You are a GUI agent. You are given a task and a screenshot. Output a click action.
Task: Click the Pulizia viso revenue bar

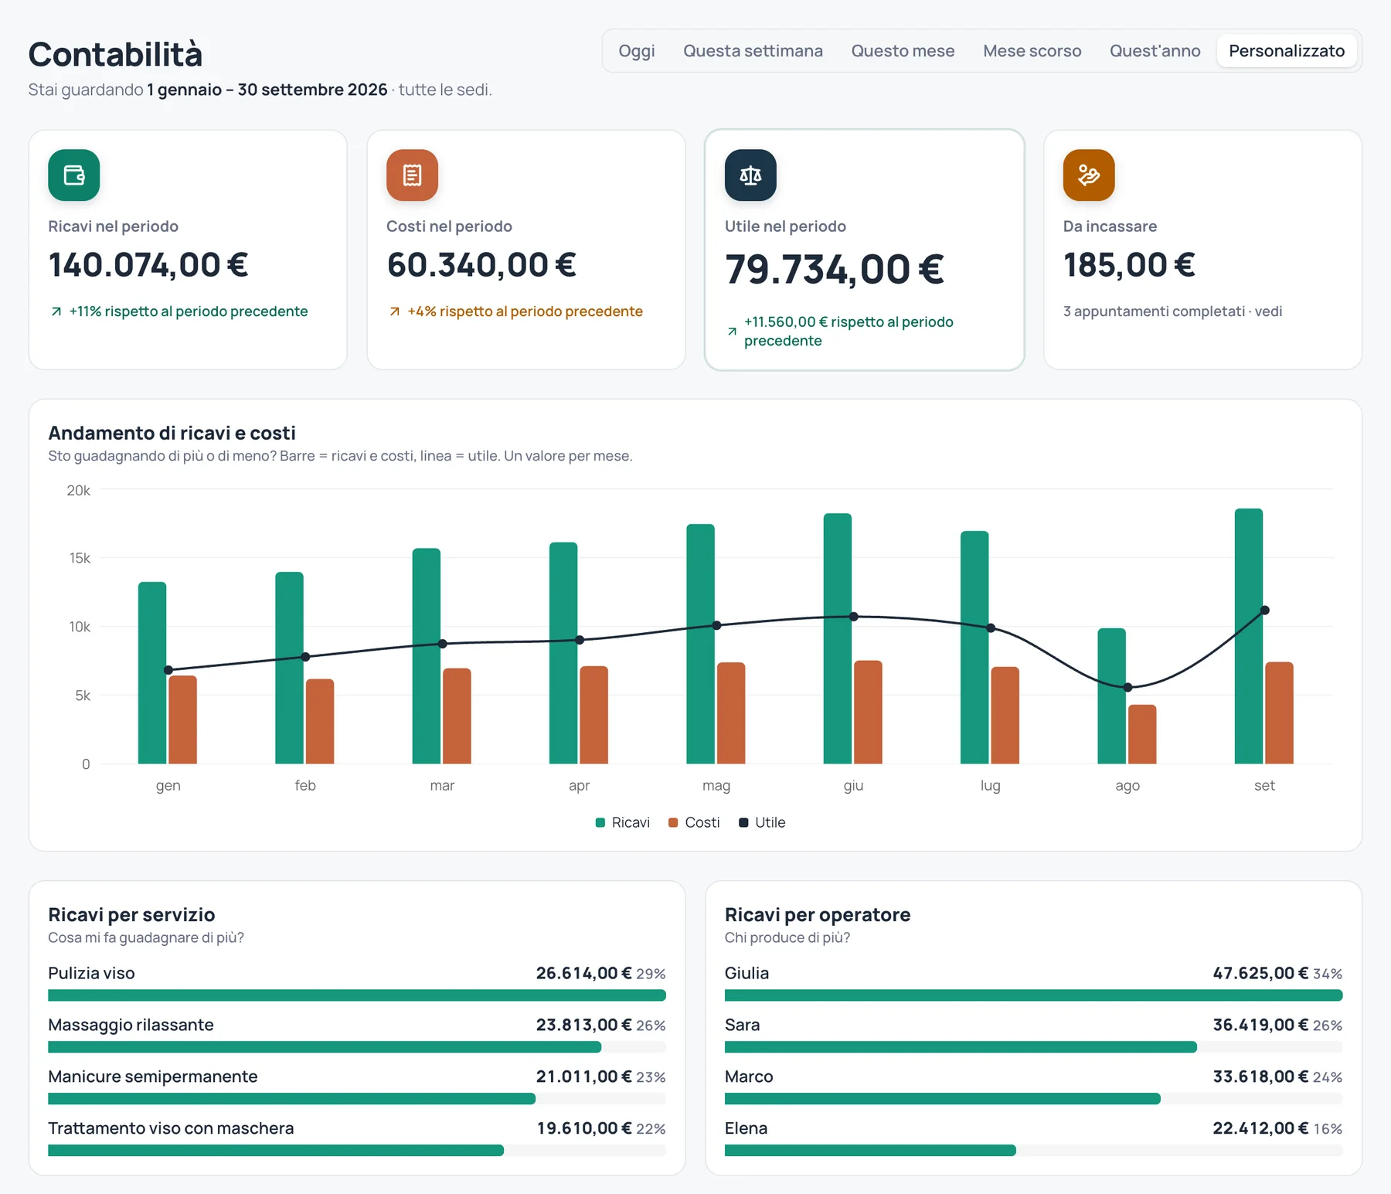click(357, 995)
